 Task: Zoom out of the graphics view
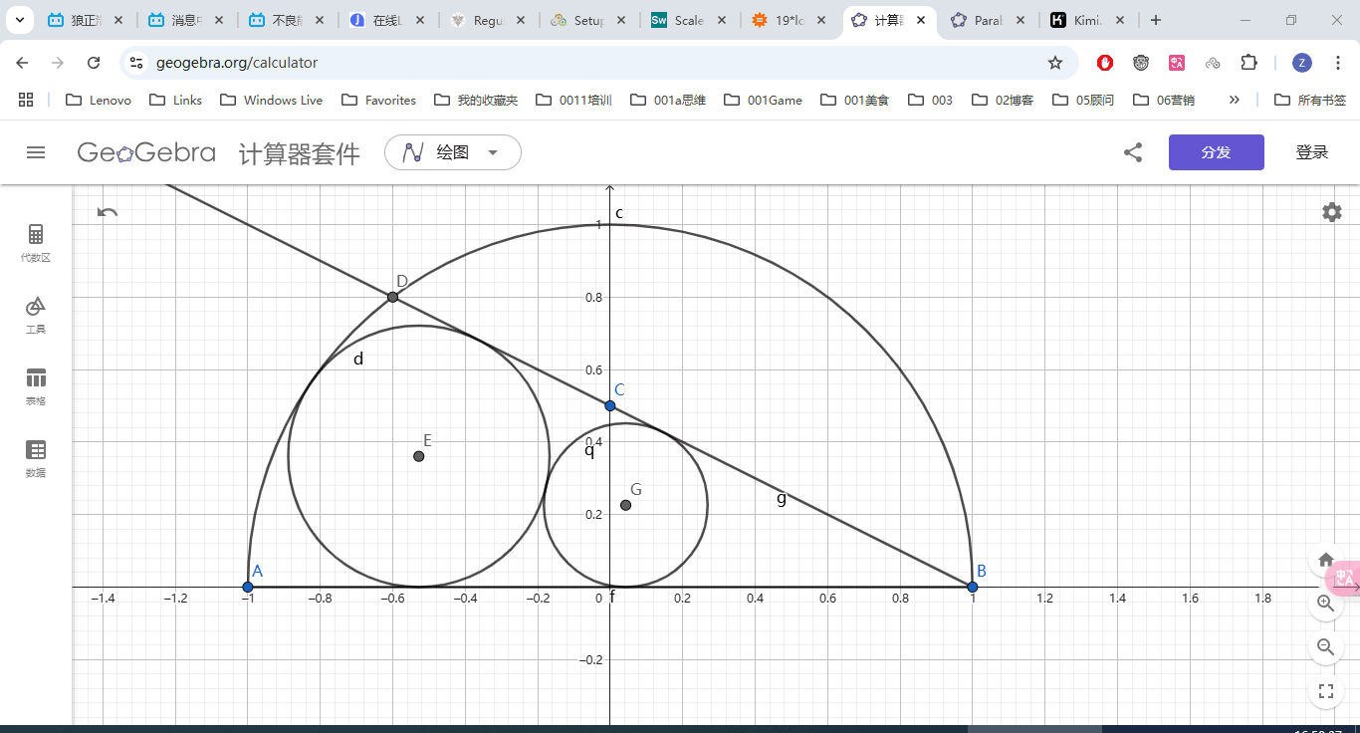tap(1325, 646)
